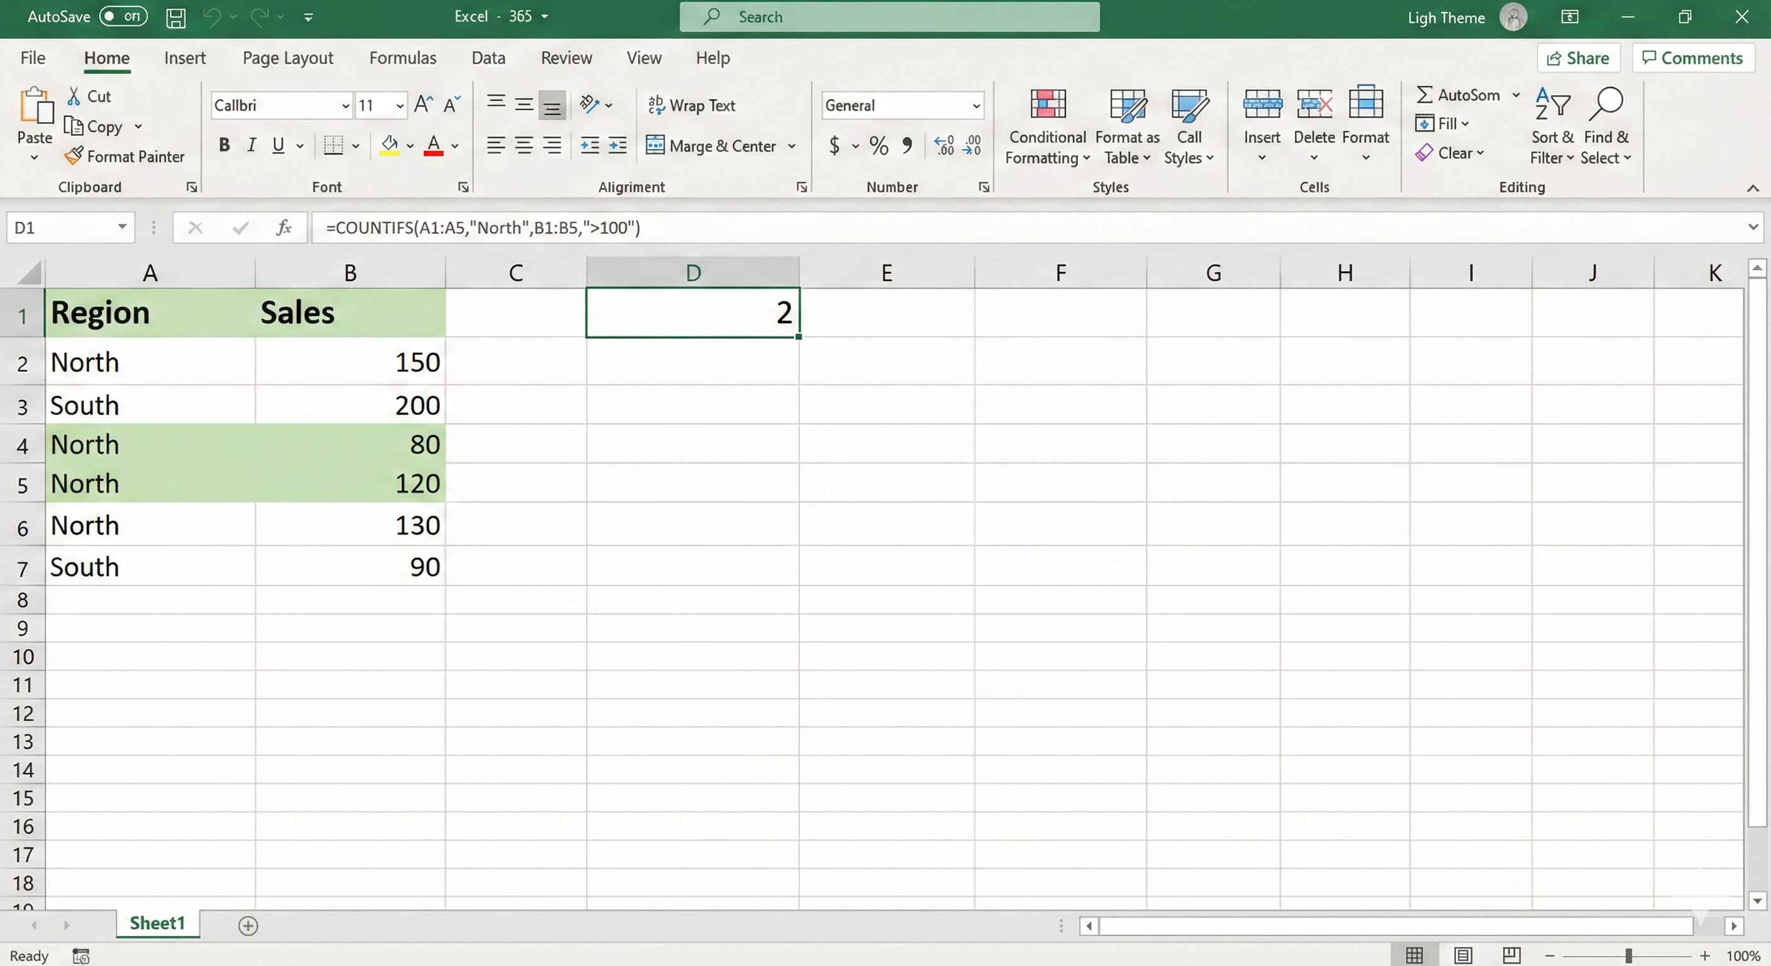Switch to the Formulas ribbon tab
The width and height of the screenshot is (1771, 966).
click(x=403, y=58)
